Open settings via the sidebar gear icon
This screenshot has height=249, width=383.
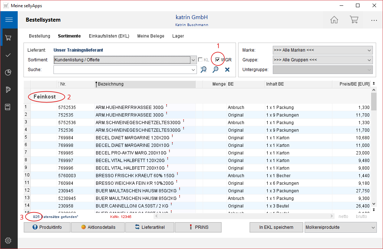(x=9, y=241)
